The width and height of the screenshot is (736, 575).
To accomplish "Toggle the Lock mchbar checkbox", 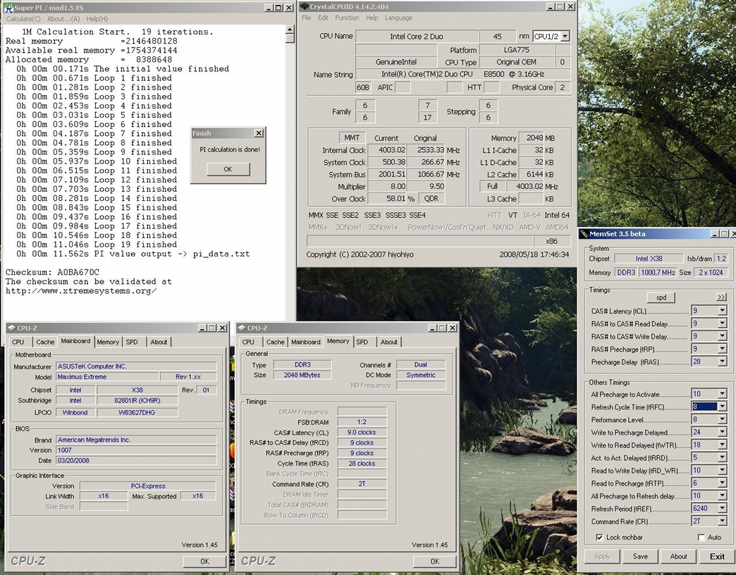I will [599, 538].
